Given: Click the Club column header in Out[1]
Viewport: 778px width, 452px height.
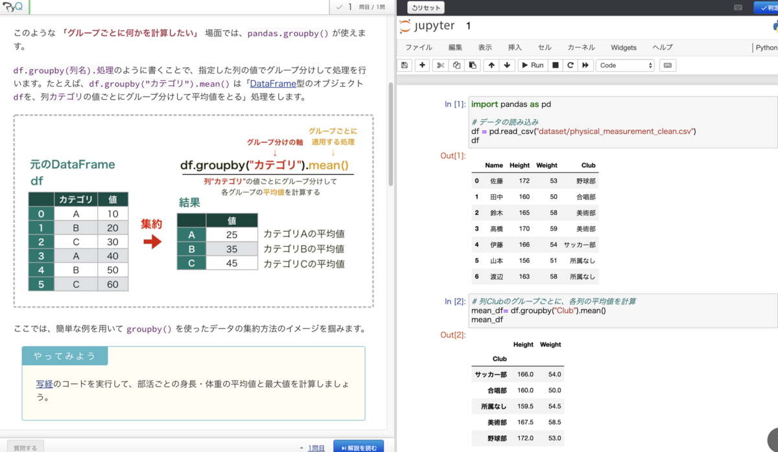Looking at the screenshot, I should [x=588, y=165].
